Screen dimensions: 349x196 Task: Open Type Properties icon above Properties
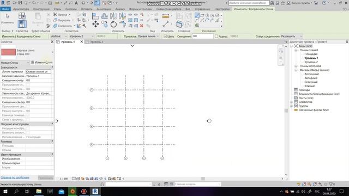pos(22,16)
